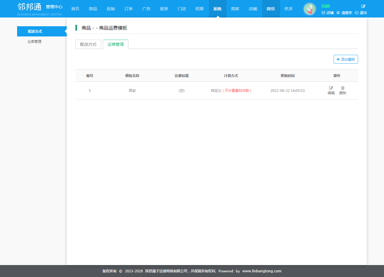Click the 清缓存 gear icon
Viewport: 384px width, 277px height.
[338, 13]
